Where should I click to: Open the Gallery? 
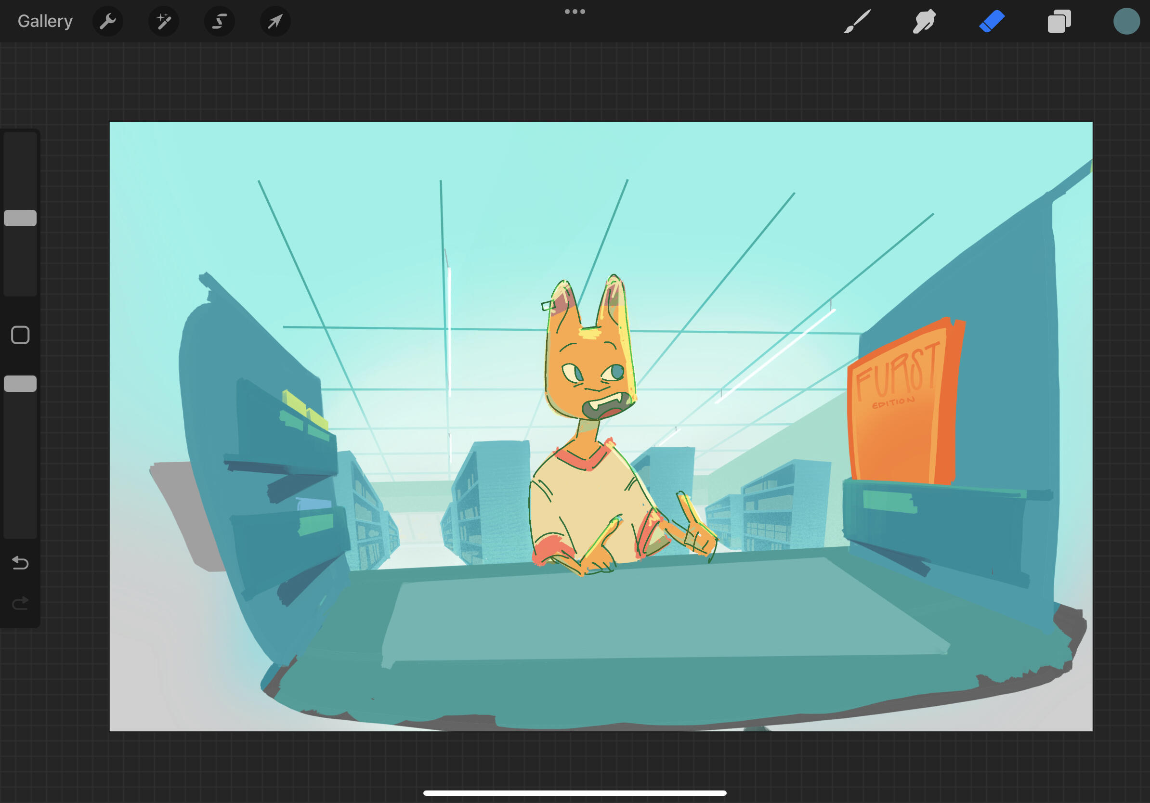[x=45, y=21]
